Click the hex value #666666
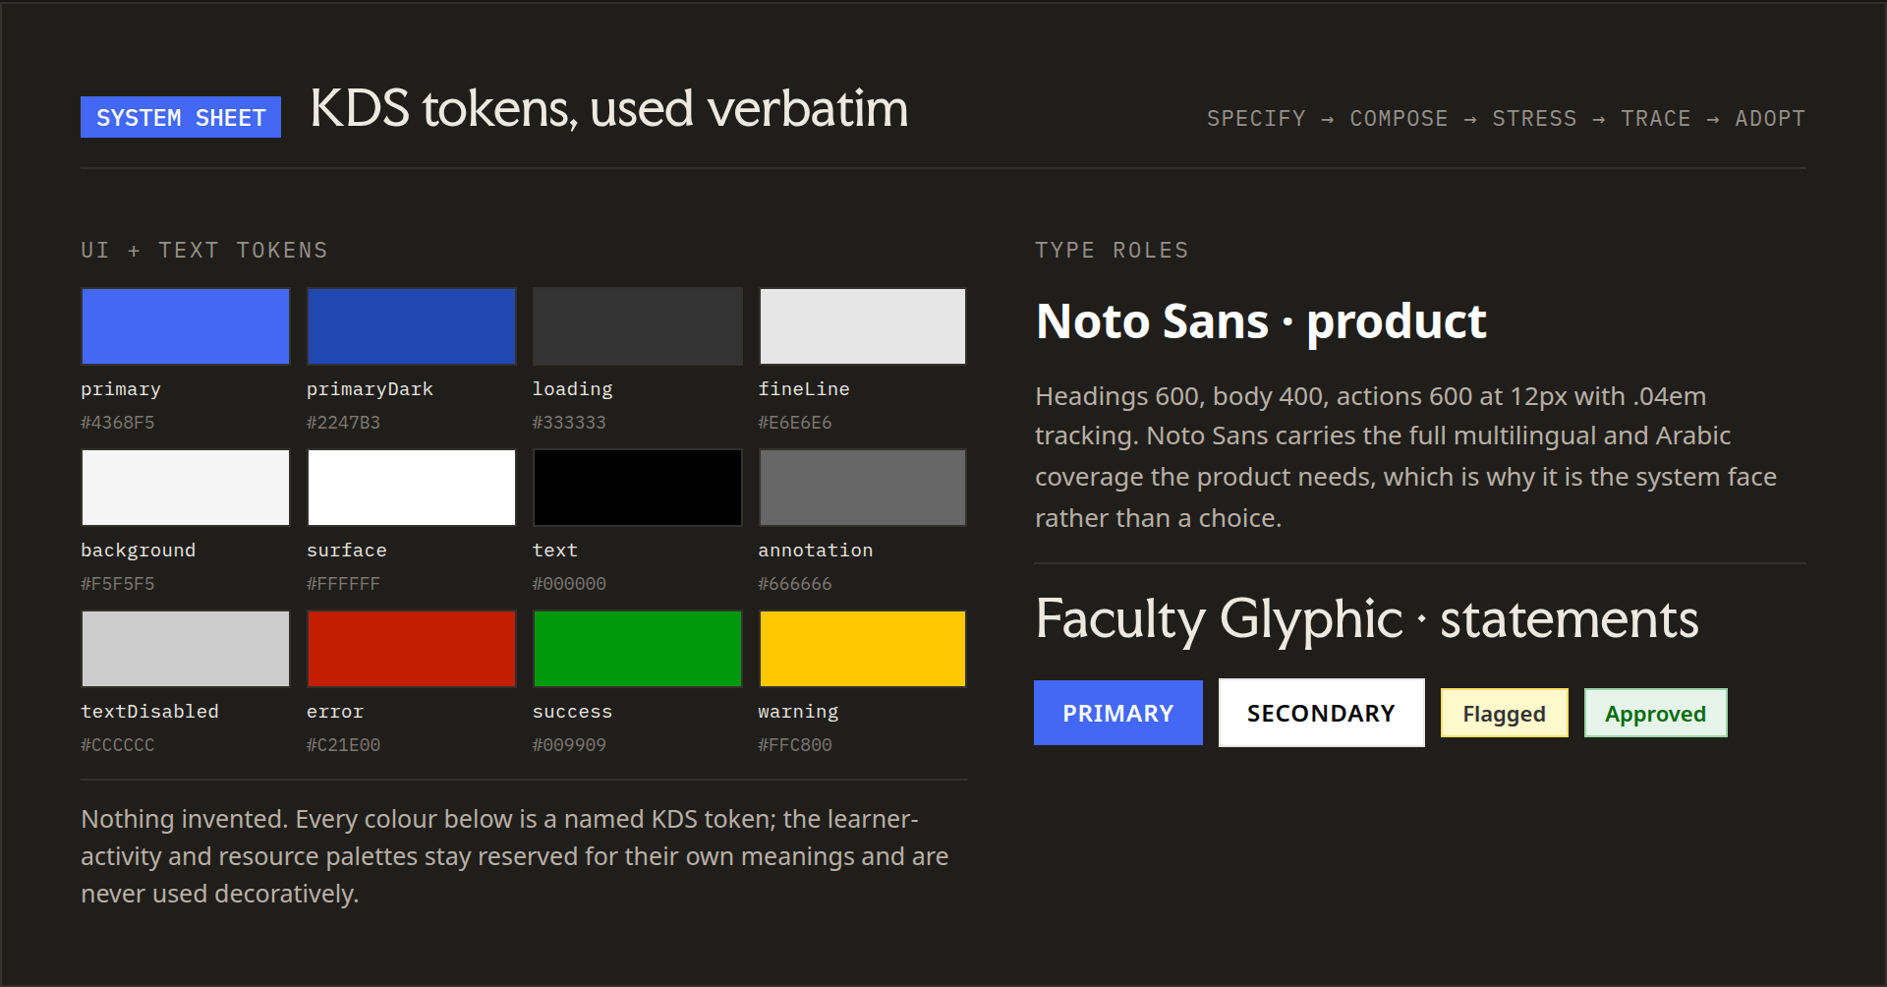 point(795,584)
